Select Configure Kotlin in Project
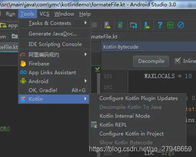Screen dimensions: 196x157 [x=138, y=134]
